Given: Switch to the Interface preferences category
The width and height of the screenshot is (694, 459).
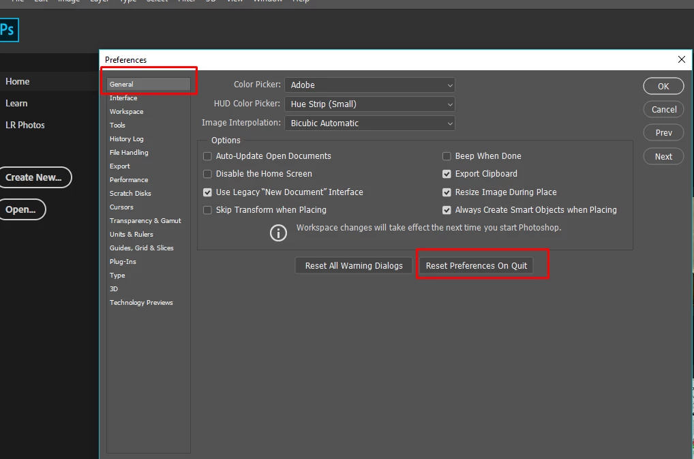Looking at the screenshot, I should point(123,98).
